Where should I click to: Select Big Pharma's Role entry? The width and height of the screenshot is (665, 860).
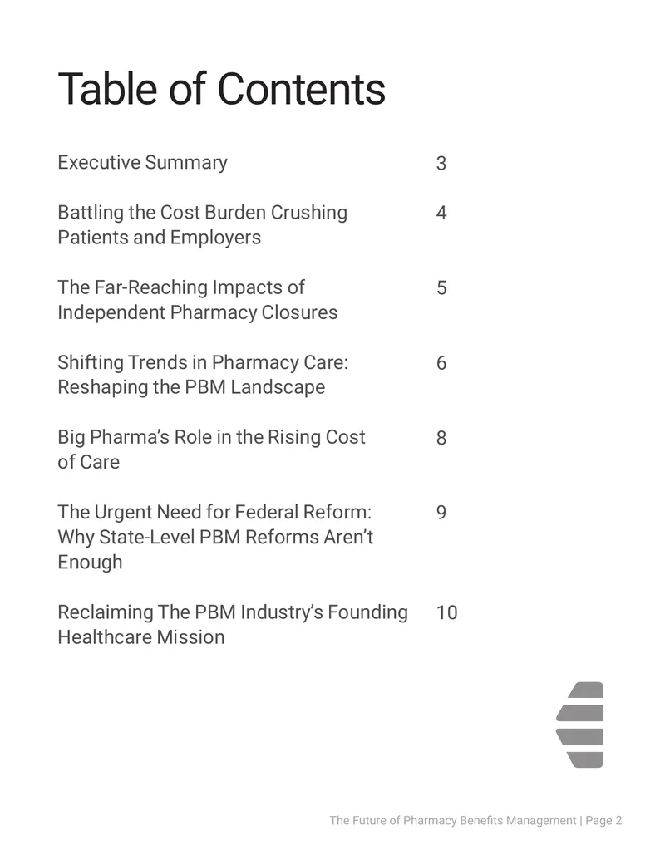[211, 450]
